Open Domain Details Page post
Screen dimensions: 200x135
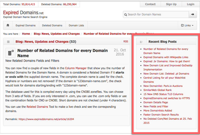click(156, 102)
